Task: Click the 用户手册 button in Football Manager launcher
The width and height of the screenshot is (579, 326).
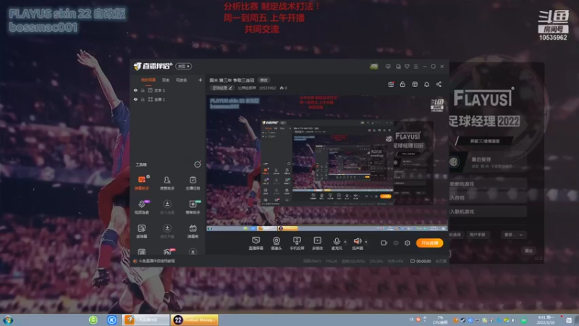Action: pyautogui.click(x=477, y=235)
